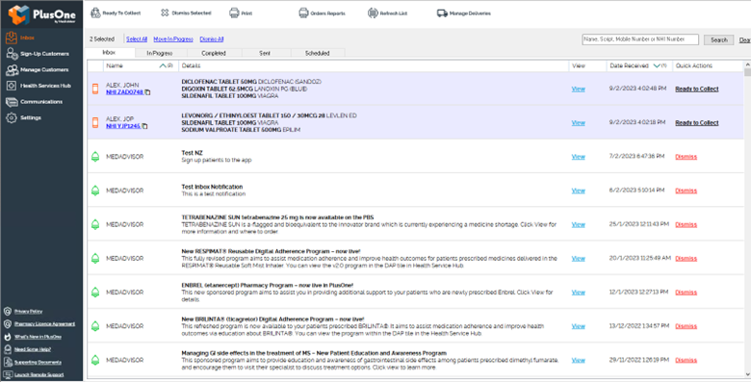View the TETRABENAZINE SUN notification
This screenshot has width=751, height=382.
pyautogui.click(x=578, y=224)
